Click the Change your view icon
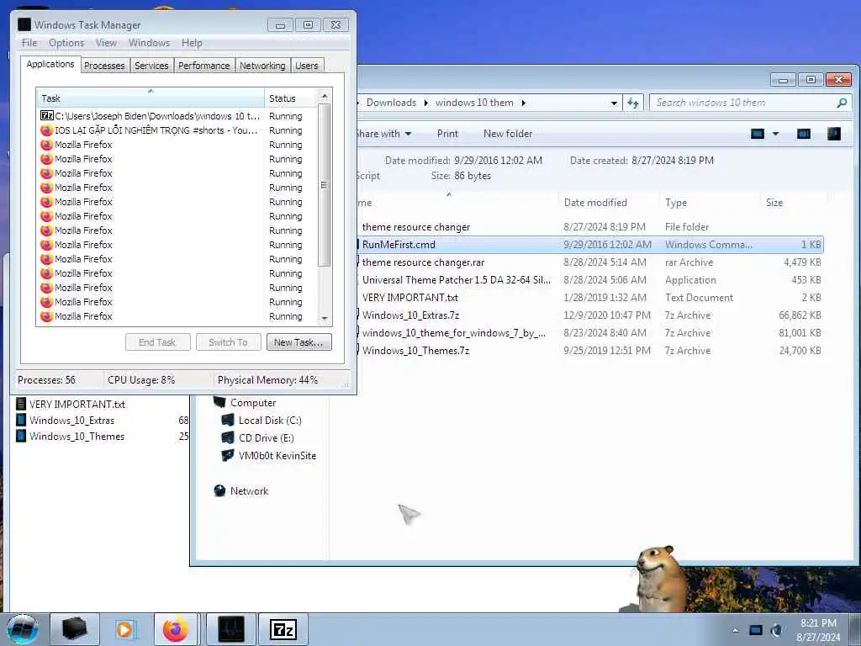The width and height of the screenshot is (861, 646). click(x=758, y=134)
